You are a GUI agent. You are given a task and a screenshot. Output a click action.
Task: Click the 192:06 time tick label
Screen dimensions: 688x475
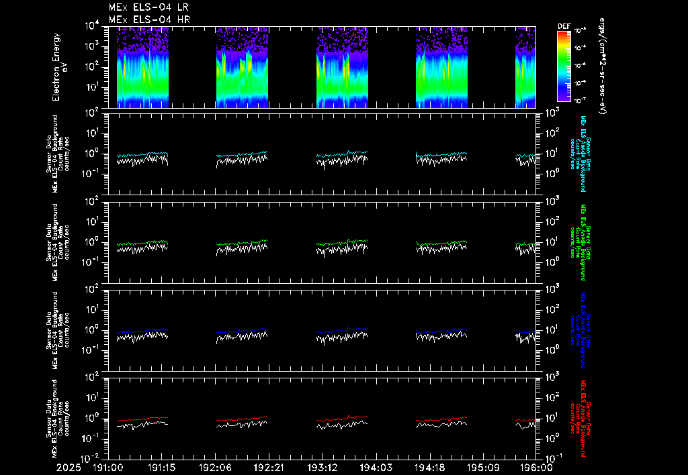[215, 468]
